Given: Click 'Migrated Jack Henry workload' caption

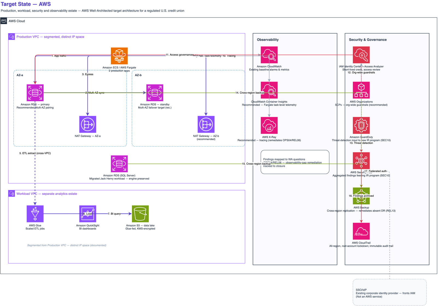Looking at the screenshot, I should point(119,179).
